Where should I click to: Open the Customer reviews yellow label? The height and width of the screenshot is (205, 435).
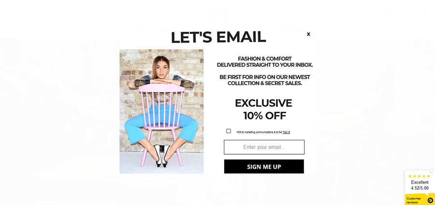pyautogui.click(x=414, y=200)
